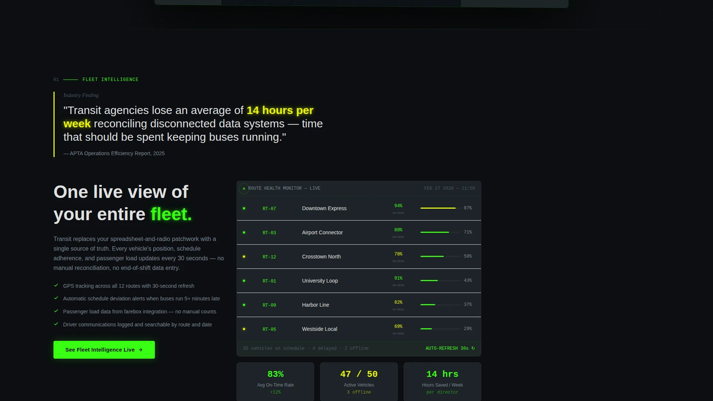Click the FLEET INTELLIGENCE section label
Screen dimensions: 713x401
[x=110, y=79]
